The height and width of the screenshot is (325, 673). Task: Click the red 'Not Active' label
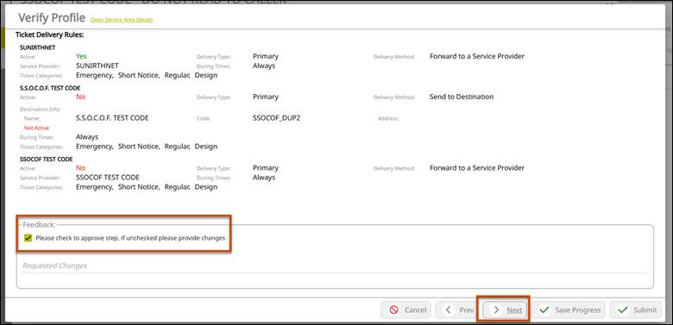[x=36, y=128]
